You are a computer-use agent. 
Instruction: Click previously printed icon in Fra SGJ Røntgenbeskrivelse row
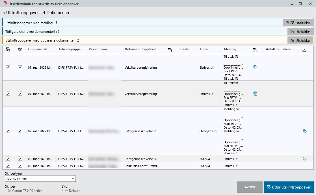304,159
